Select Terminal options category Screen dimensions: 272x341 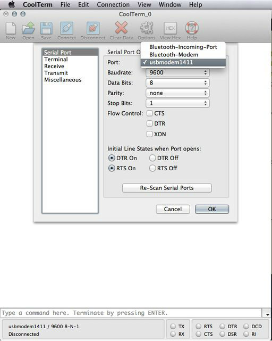(x=70, y=59)
